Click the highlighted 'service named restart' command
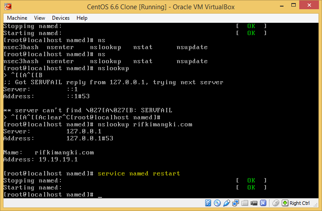 (139, 174)
